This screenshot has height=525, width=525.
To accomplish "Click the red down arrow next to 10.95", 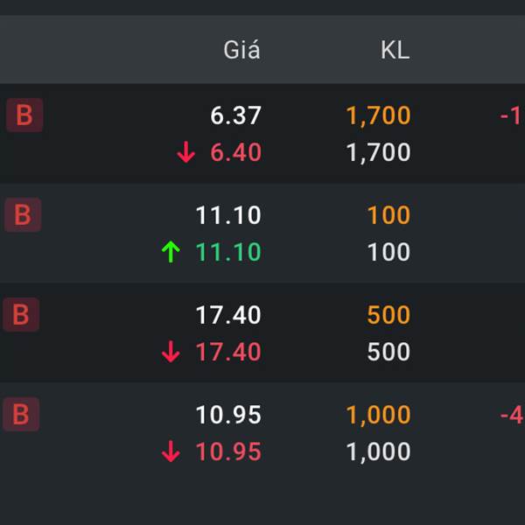I will tap(171, 451).
